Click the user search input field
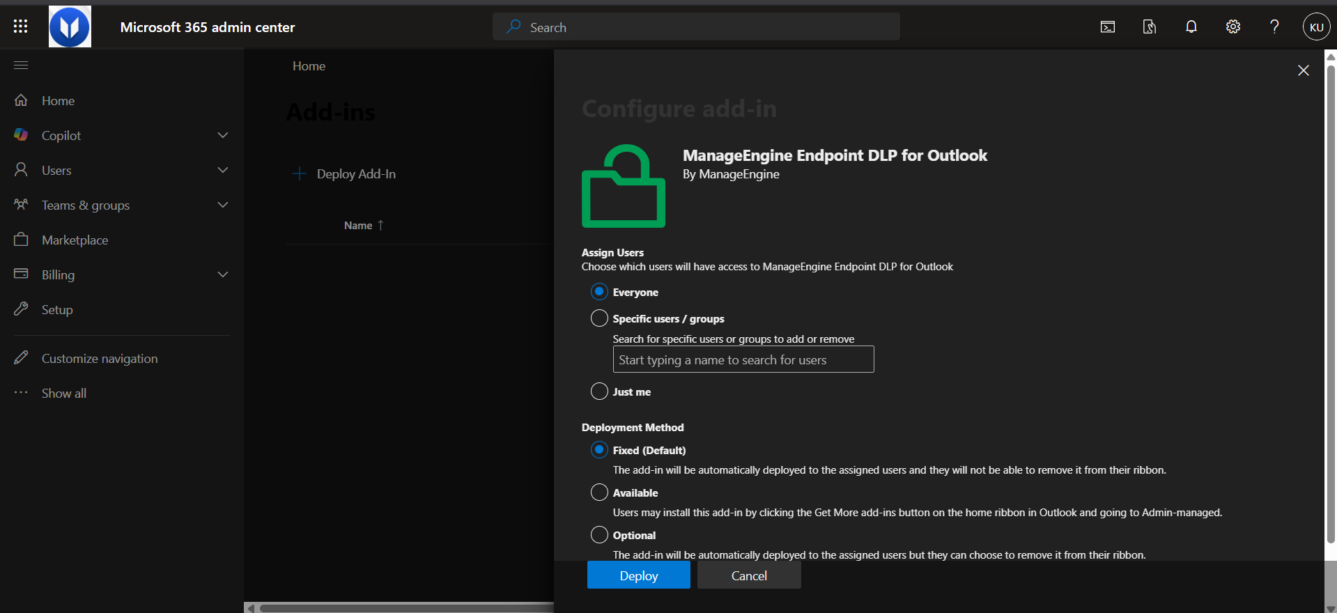The image size is (1337, 613). tap(743, 359)
